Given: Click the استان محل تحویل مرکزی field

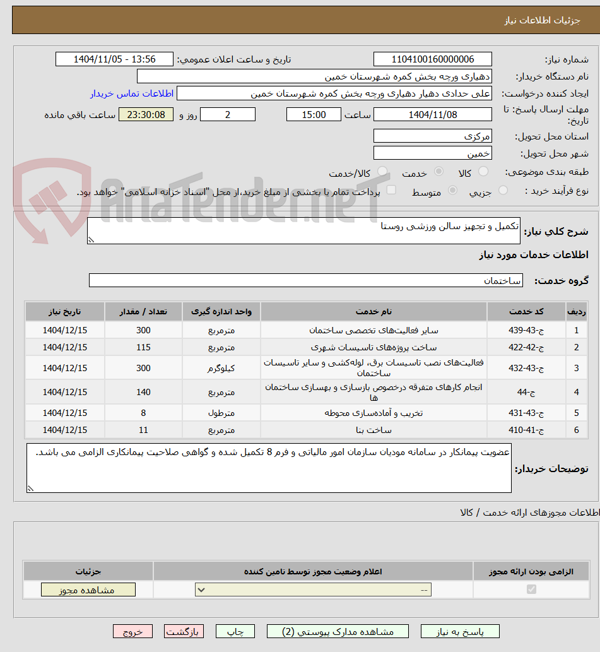Looking at the screenshot, I should 433,136.
